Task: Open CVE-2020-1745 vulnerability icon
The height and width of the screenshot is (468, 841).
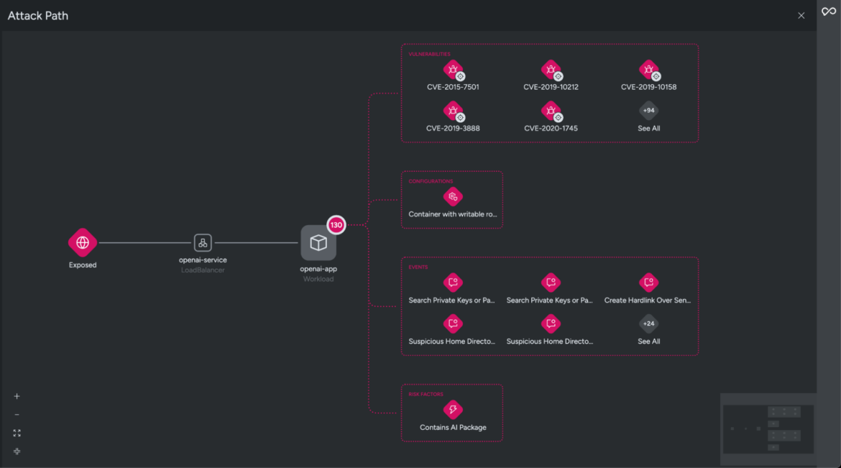Action: pos(551,111)
